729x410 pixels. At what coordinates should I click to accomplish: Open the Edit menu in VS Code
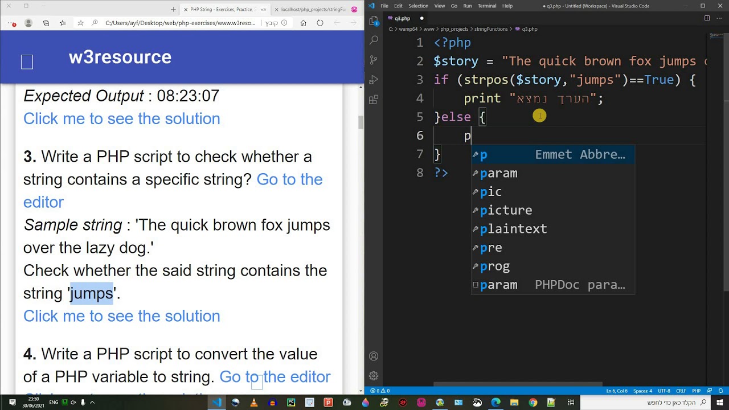coord(399,6)
